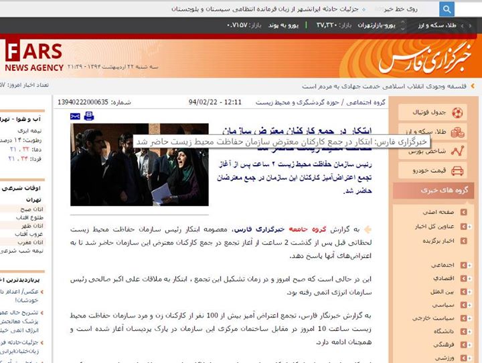The image size is (482, 363).
Task: Open حوزه گردشگری و محیط زیست breadcrumb link
Action: (303, 102)
